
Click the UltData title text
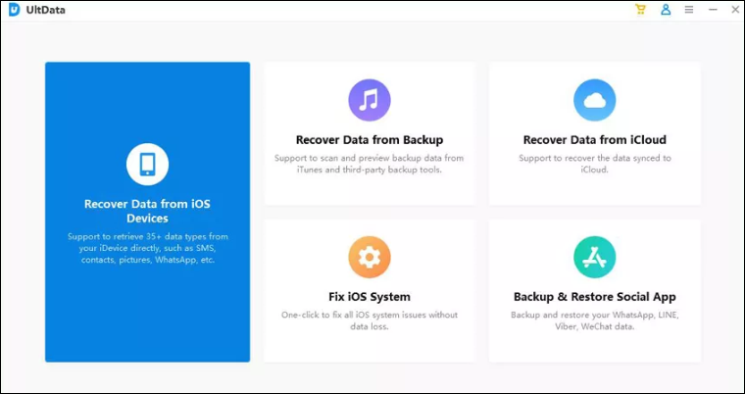click(45, 10)
